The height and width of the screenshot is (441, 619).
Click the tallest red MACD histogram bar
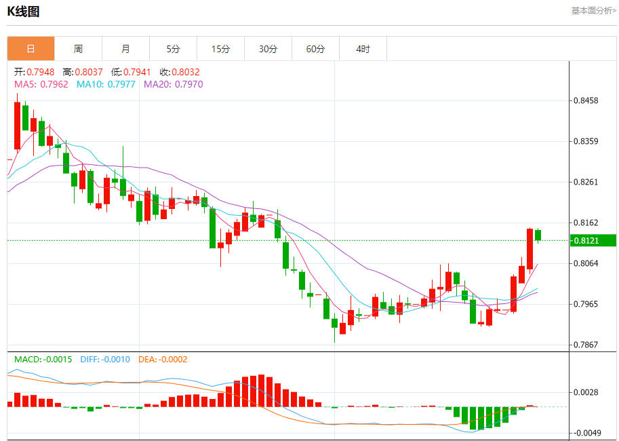tap(261, 390)
